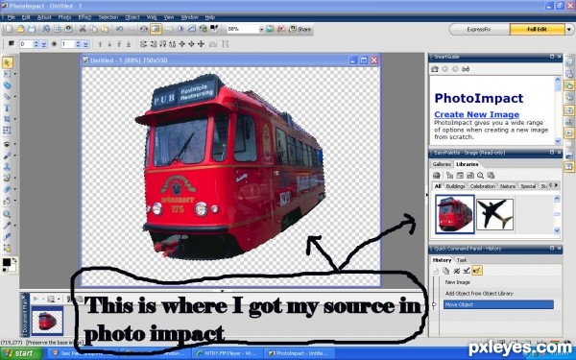This screenshot has width=576, height=360.
Task: Open the zoom percentage dropdown
Action: (261, 29)
